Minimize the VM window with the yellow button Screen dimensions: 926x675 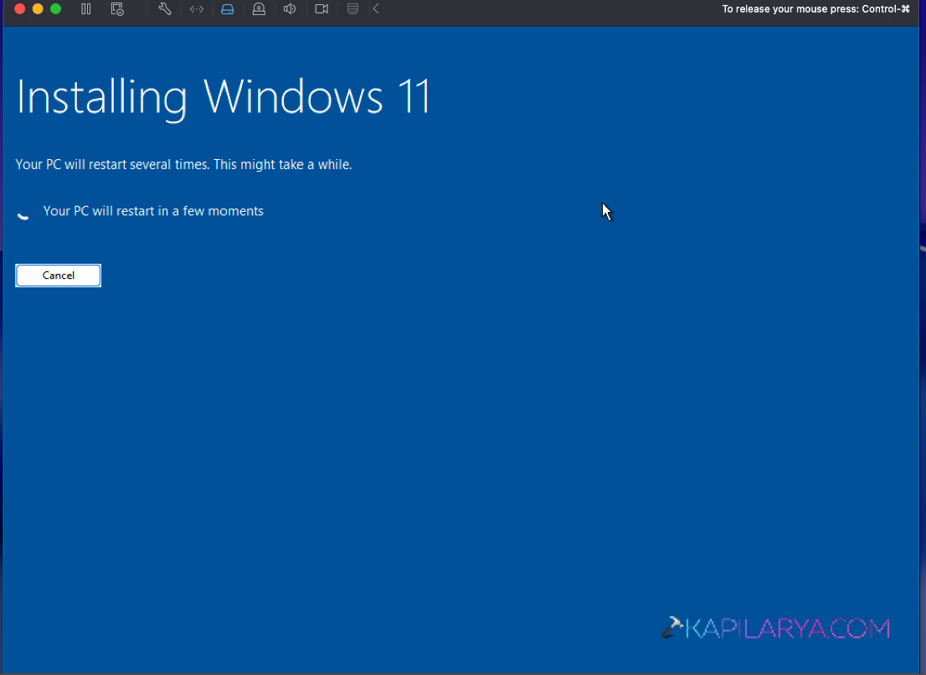(x=37, y=9)
